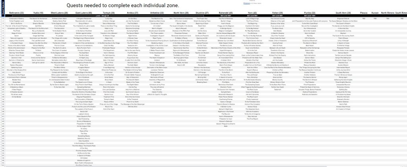Select the 'The Queen's Wisdom' cell under South Vern
Screen dimensions: 407x167
tap(343, 23)
